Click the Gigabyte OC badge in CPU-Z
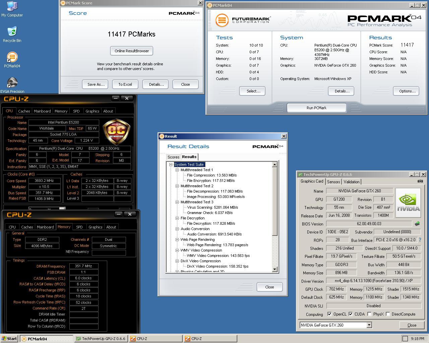This screenshot has width=429, height=343. pyautogui.click(x=117, y=132)
